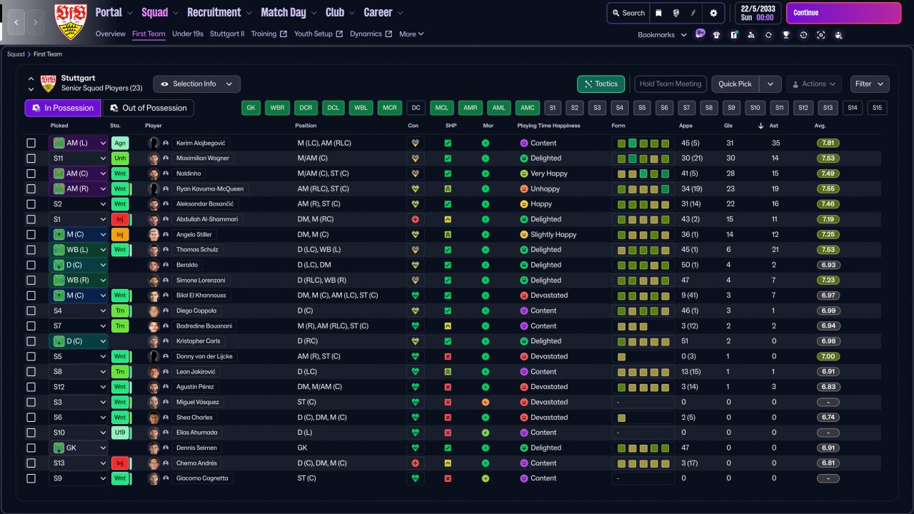This screenshot has width=914, height=514.
Task: Sort the table by Gls column header
Action: pyautogui.click(x=730, y=126)
